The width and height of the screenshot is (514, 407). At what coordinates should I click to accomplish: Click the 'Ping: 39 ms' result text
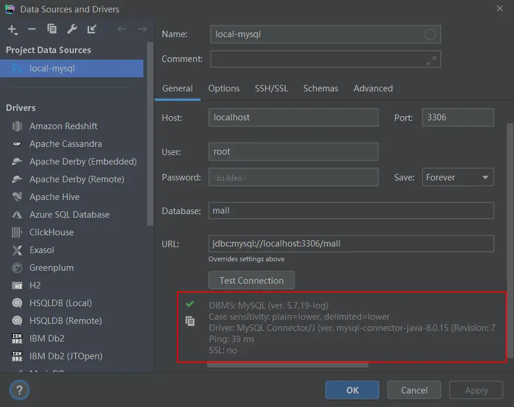231,339
